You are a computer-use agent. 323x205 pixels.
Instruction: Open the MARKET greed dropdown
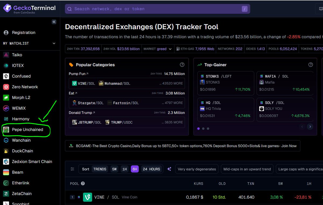[157, 49]
